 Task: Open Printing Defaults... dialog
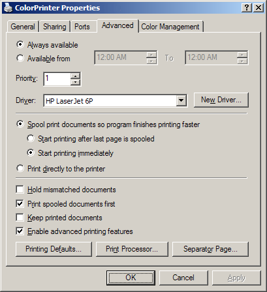[x=54, y=249]
